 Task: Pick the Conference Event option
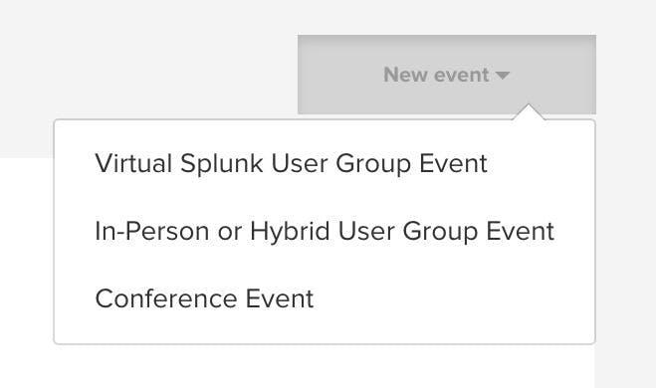point(205,298)
